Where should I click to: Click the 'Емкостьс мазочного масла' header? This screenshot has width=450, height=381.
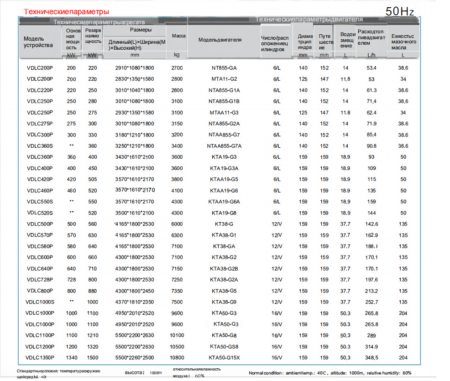click(404, 42)
